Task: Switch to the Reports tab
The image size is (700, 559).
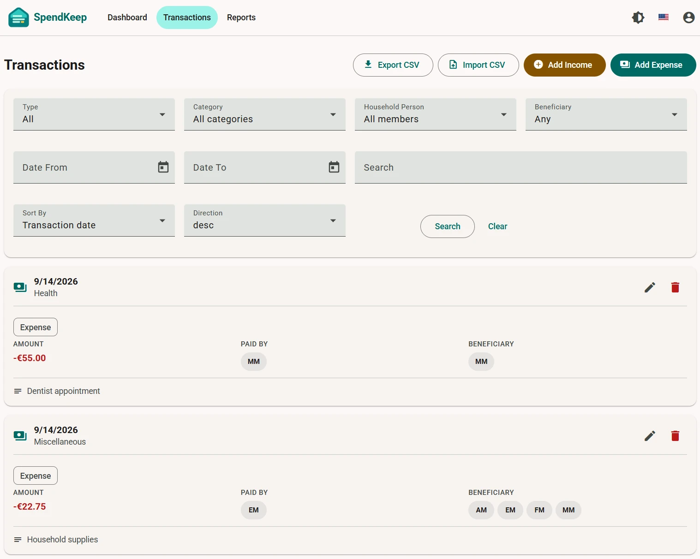Action: pos(241,18)
